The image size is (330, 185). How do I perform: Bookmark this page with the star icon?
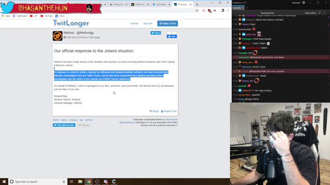coord(197,10)
